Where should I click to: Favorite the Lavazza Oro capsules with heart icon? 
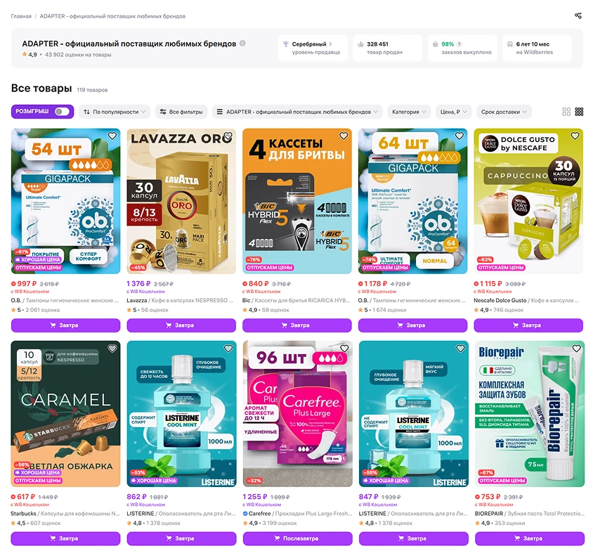[x=228, y=136]
